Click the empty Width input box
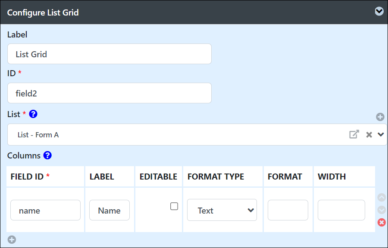The height and width of the screenshot is (248, 388). (x=341, y=210)
